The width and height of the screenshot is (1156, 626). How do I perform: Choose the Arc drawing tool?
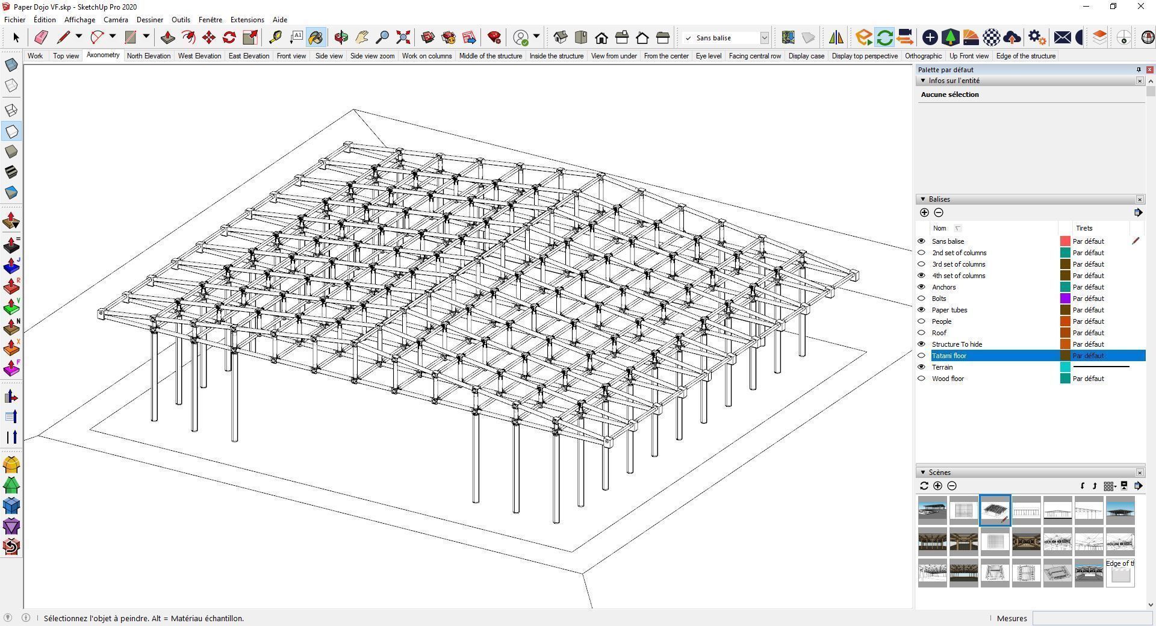click(x=97, y=37)
